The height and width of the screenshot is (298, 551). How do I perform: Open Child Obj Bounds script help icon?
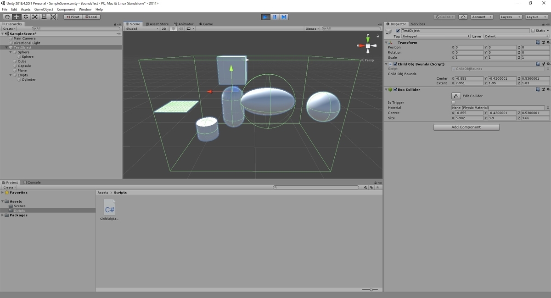[538, 64]
